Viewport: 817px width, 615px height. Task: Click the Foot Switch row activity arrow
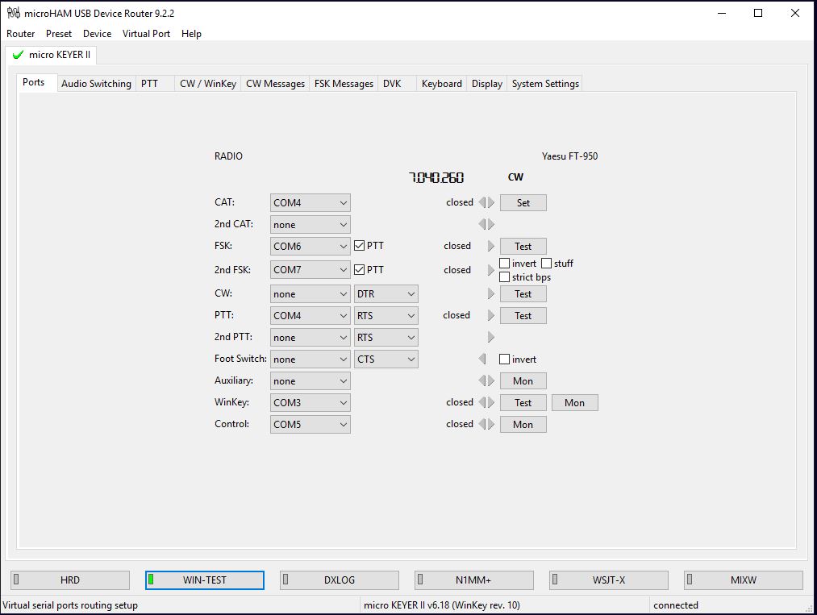pos(482,359)
